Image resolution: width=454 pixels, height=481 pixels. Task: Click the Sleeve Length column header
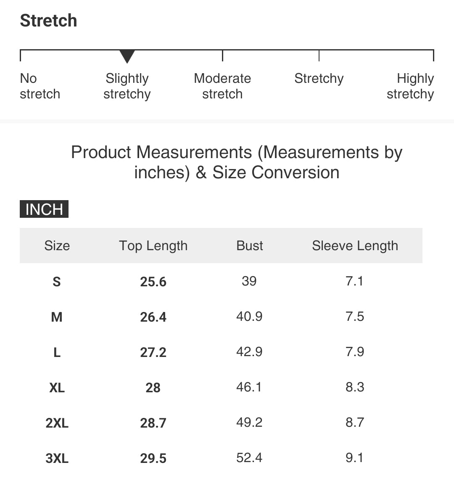[x=355, y=246]
